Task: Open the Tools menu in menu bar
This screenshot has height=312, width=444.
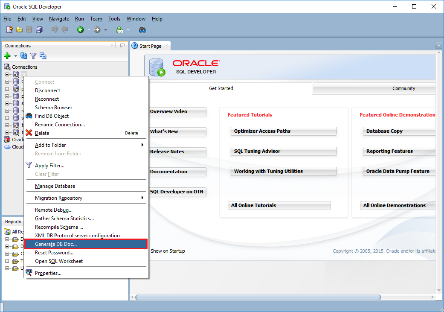Action: [x=114, y=19]
